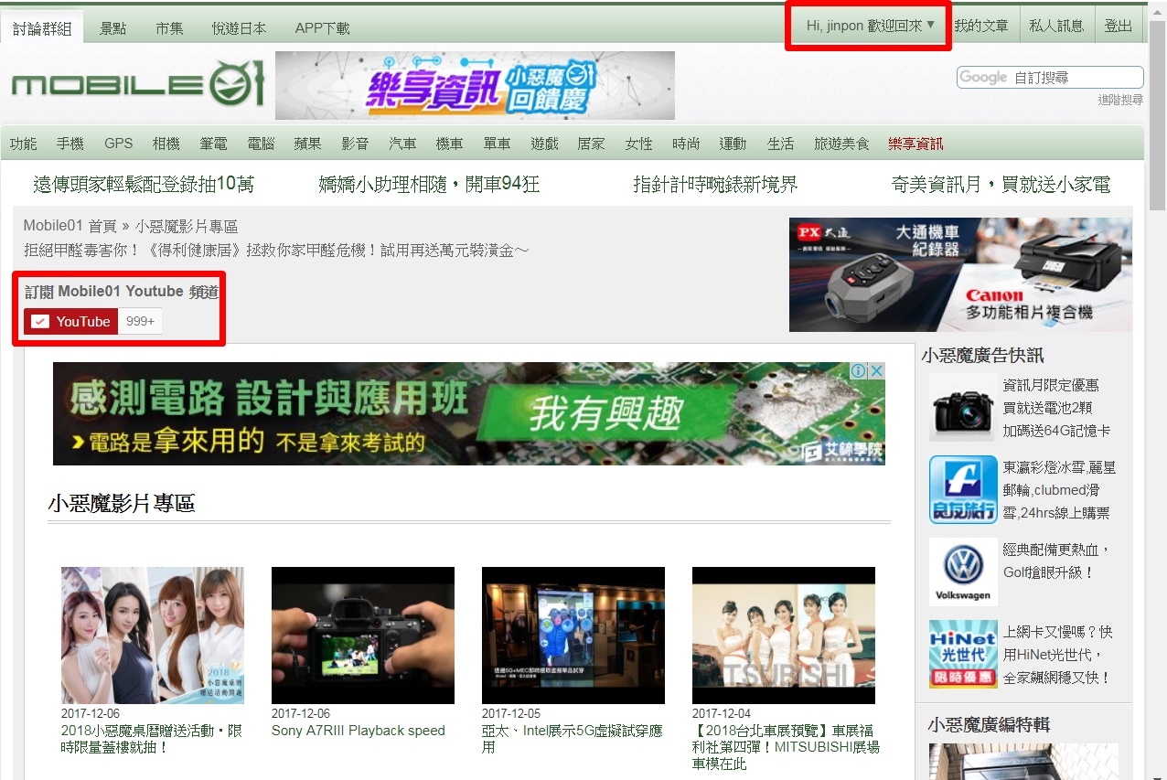
Task: Open the MITSUBISHI models video thumbnail
Action: pos(784,636)
